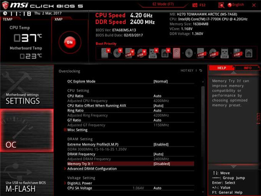Open the SETTINGS motherboard settings section
261x196 pixels.
27,87
